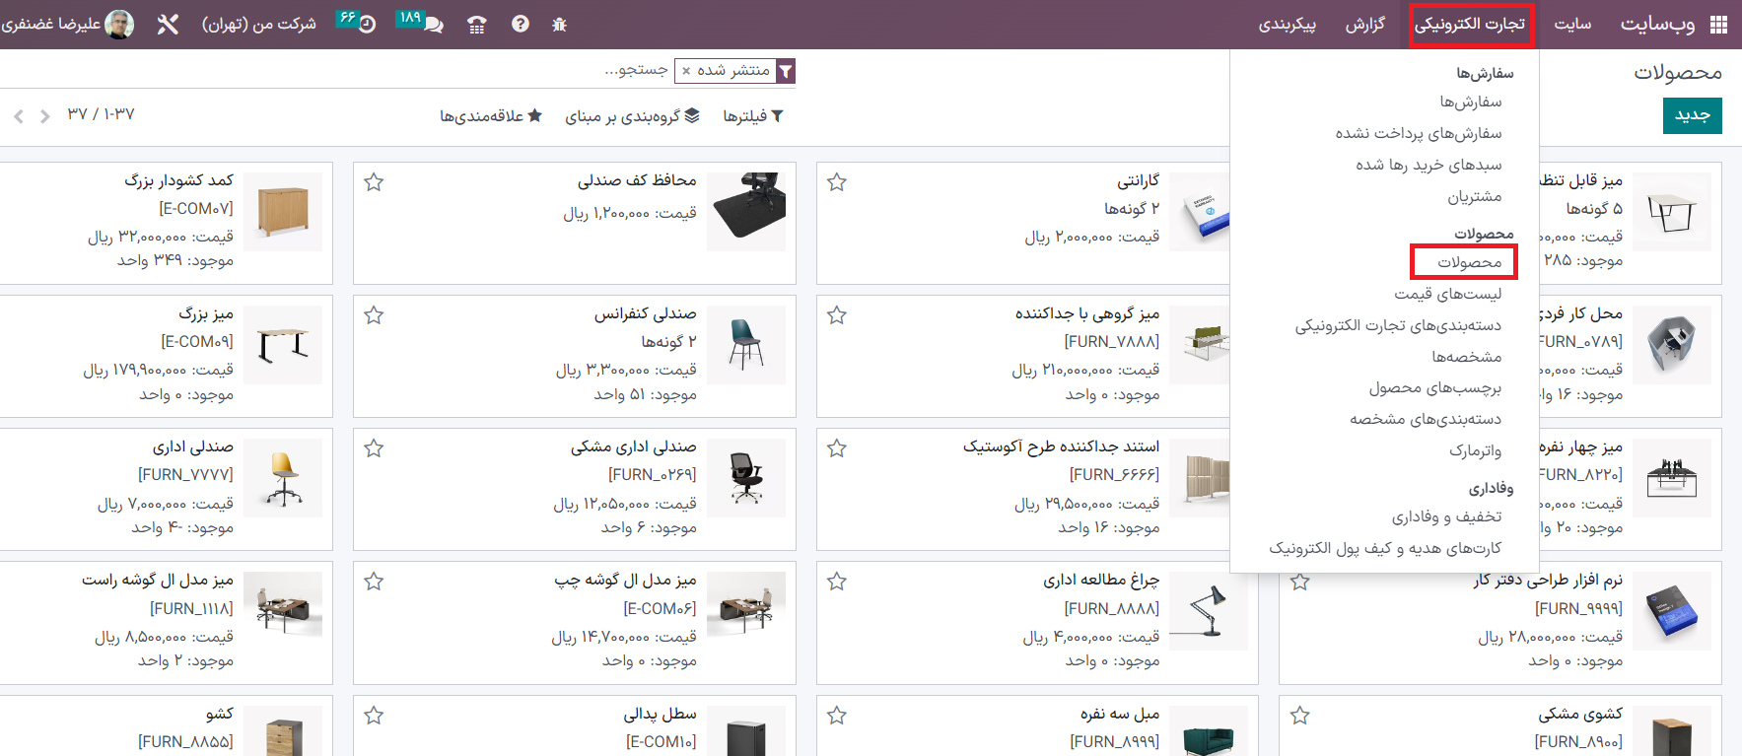Click the debug bug icon

(559, 25)
